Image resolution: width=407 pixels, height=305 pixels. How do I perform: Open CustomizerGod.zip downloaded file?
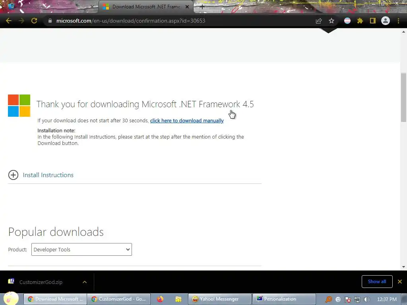pos(41,282)
